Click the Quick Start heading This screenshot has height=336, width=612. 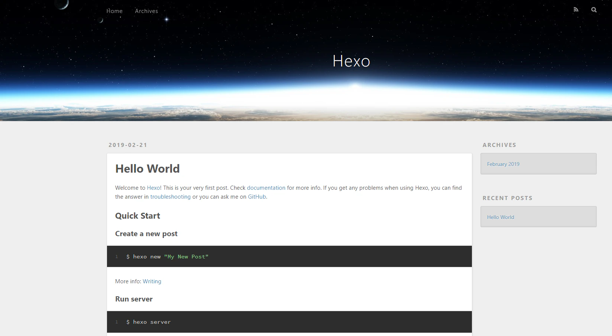tap(137, 216)
